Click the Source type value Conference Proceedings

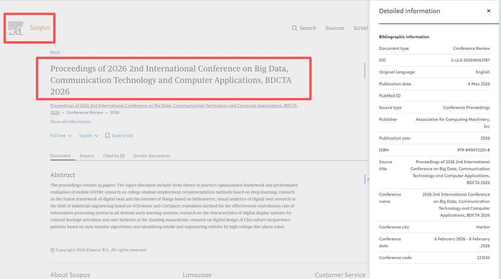click(466, 108)
